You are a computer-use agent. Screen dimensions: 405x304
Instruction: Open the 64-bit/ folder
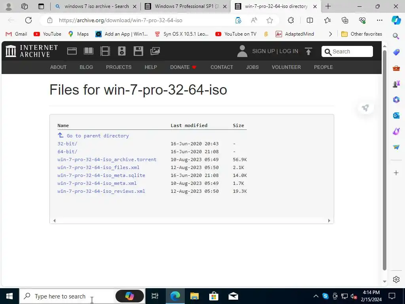[x=67, y=152]
